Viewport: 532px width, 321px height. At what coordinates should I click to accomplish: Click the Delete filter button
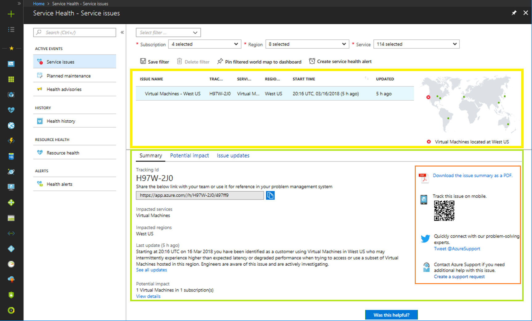tap(193, 62)
